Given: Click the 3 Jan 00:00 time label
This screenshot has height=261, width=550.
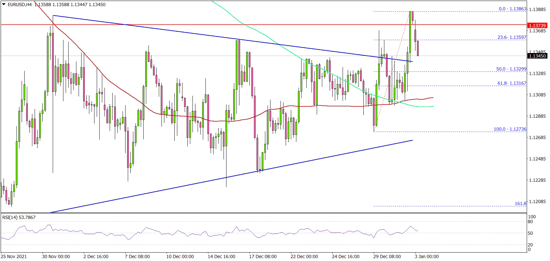Looking at the screenshot, I should click(426, 256).
